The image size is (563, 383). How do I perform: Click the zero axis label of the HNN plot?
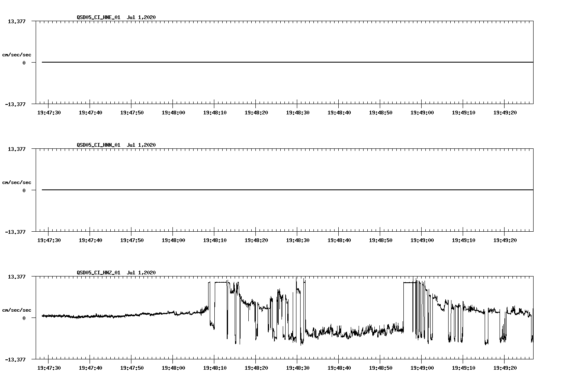(24, 191)
